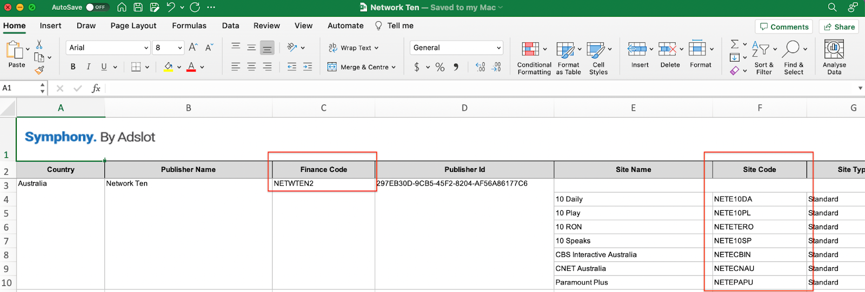
Task: Toggle Underline formatting
Action: (104, 67)
